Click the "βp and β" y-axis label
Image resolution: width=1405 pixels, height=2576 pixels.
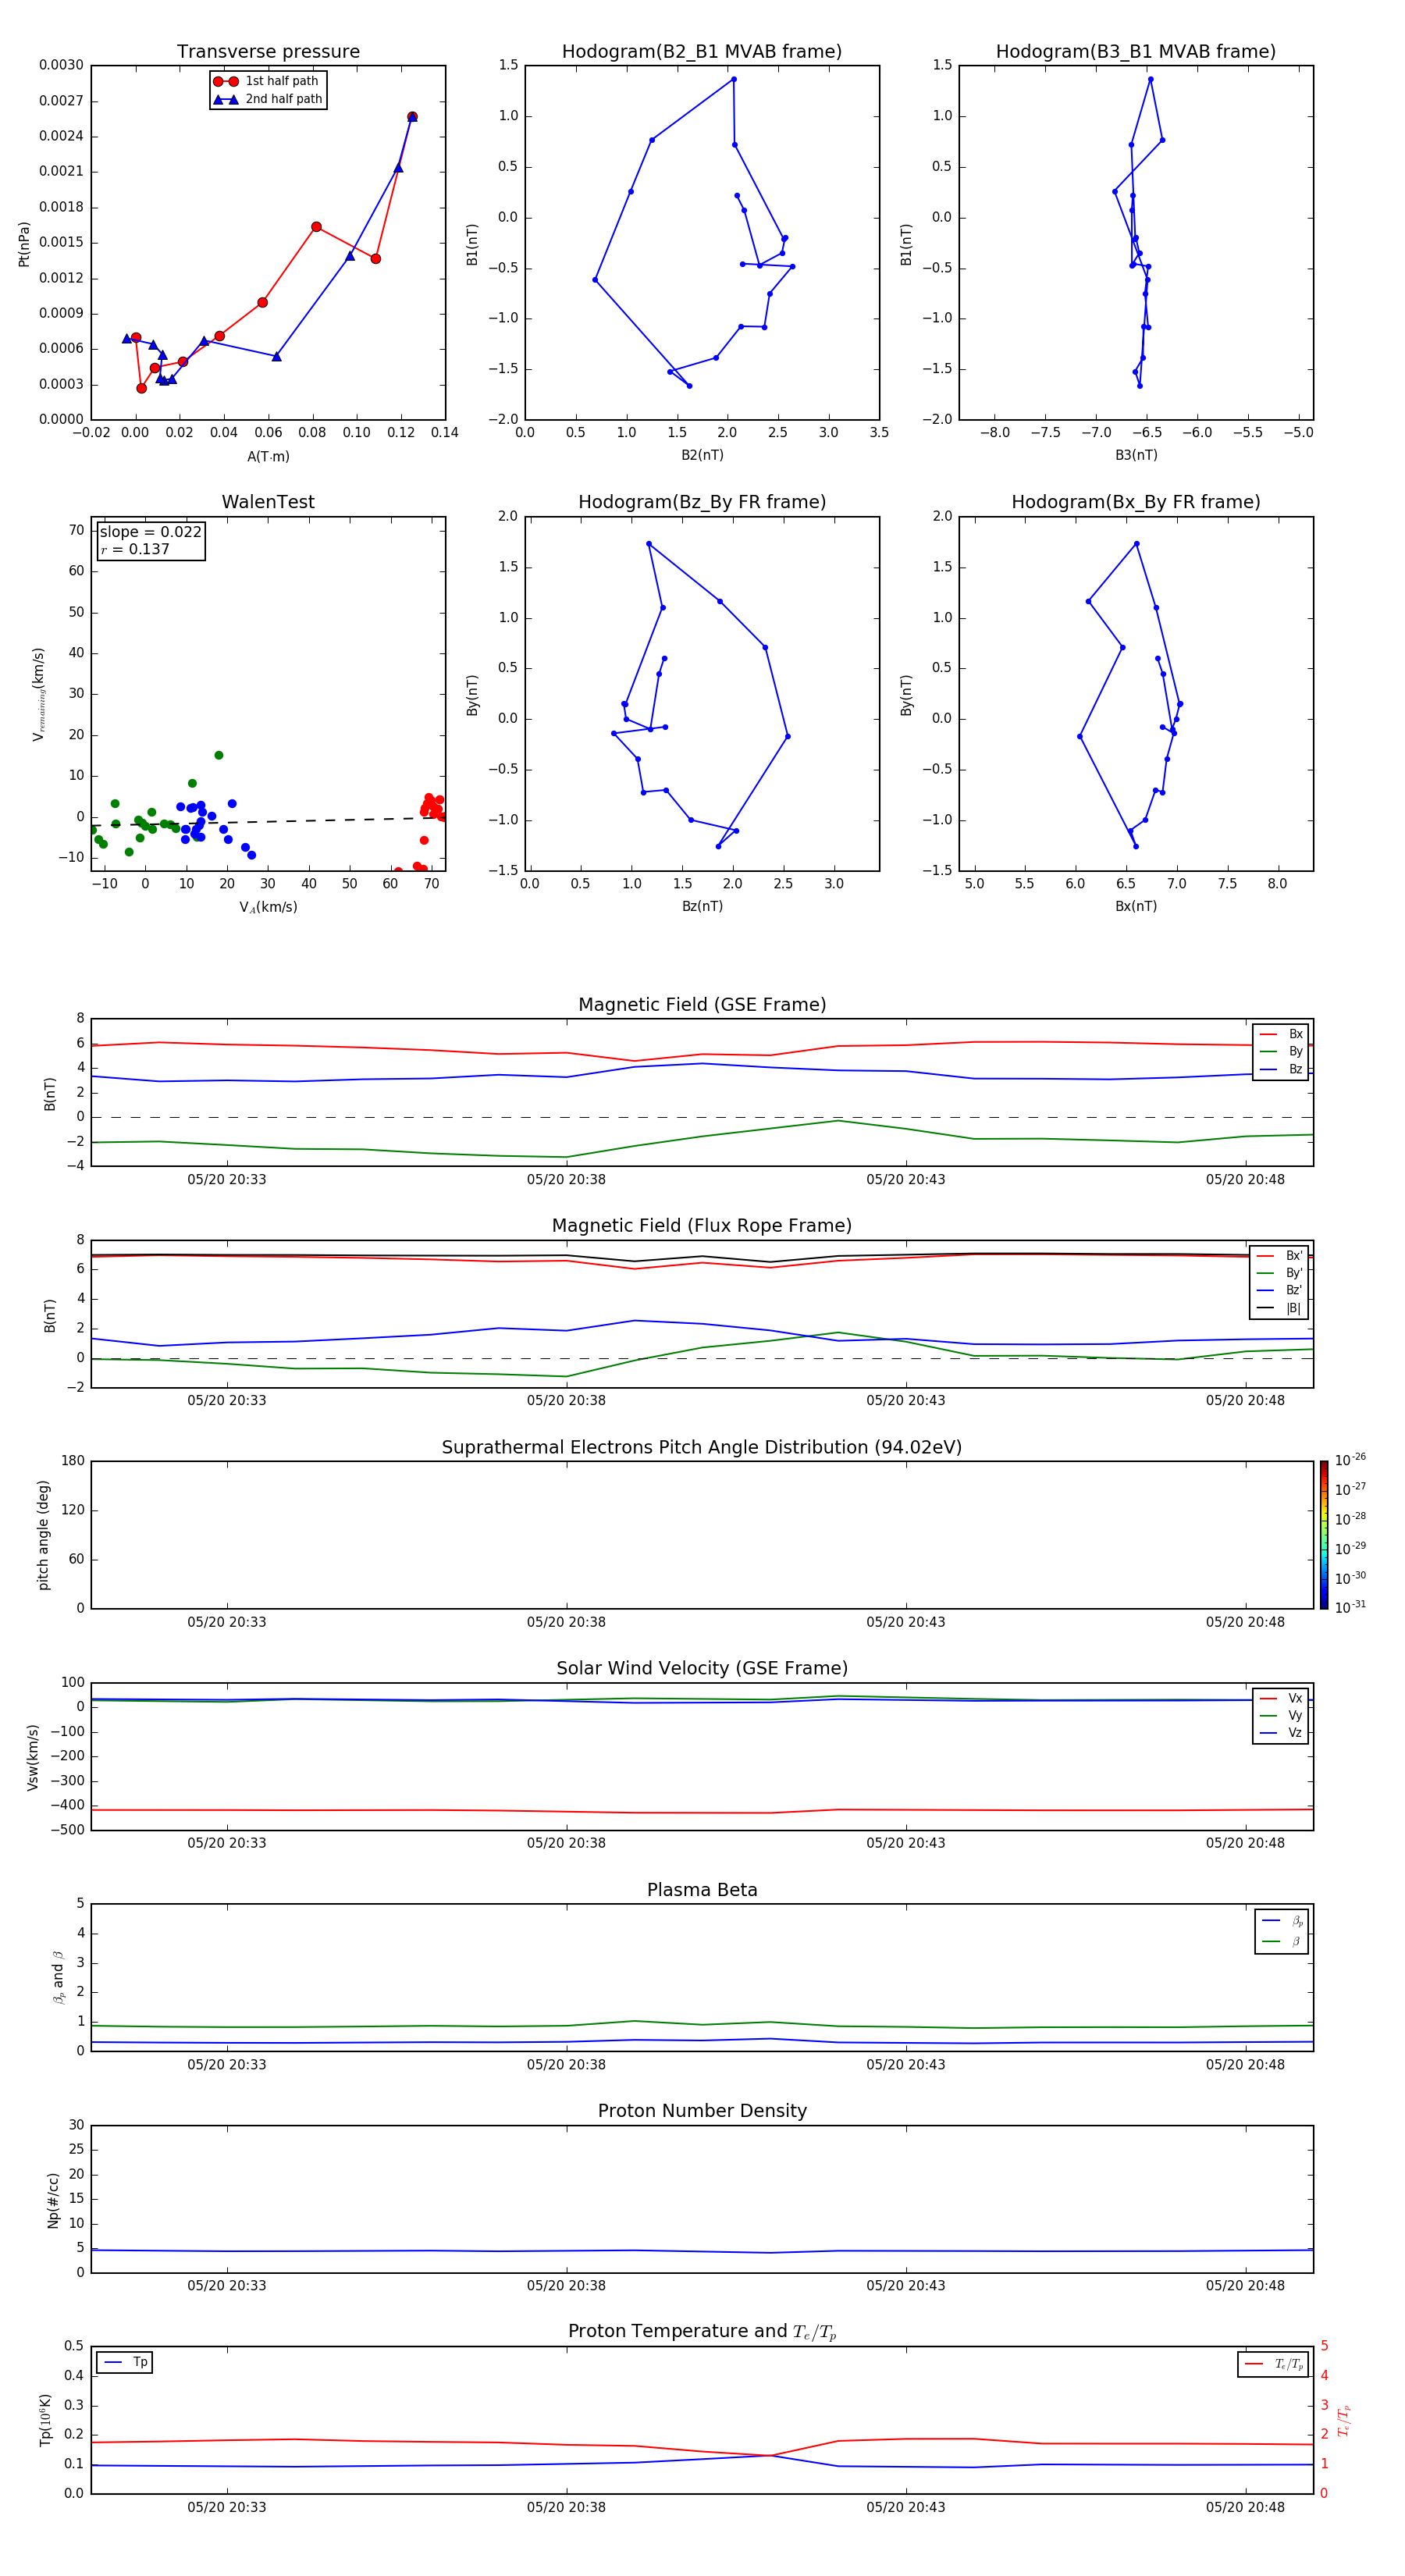(x=58, y=1977)
